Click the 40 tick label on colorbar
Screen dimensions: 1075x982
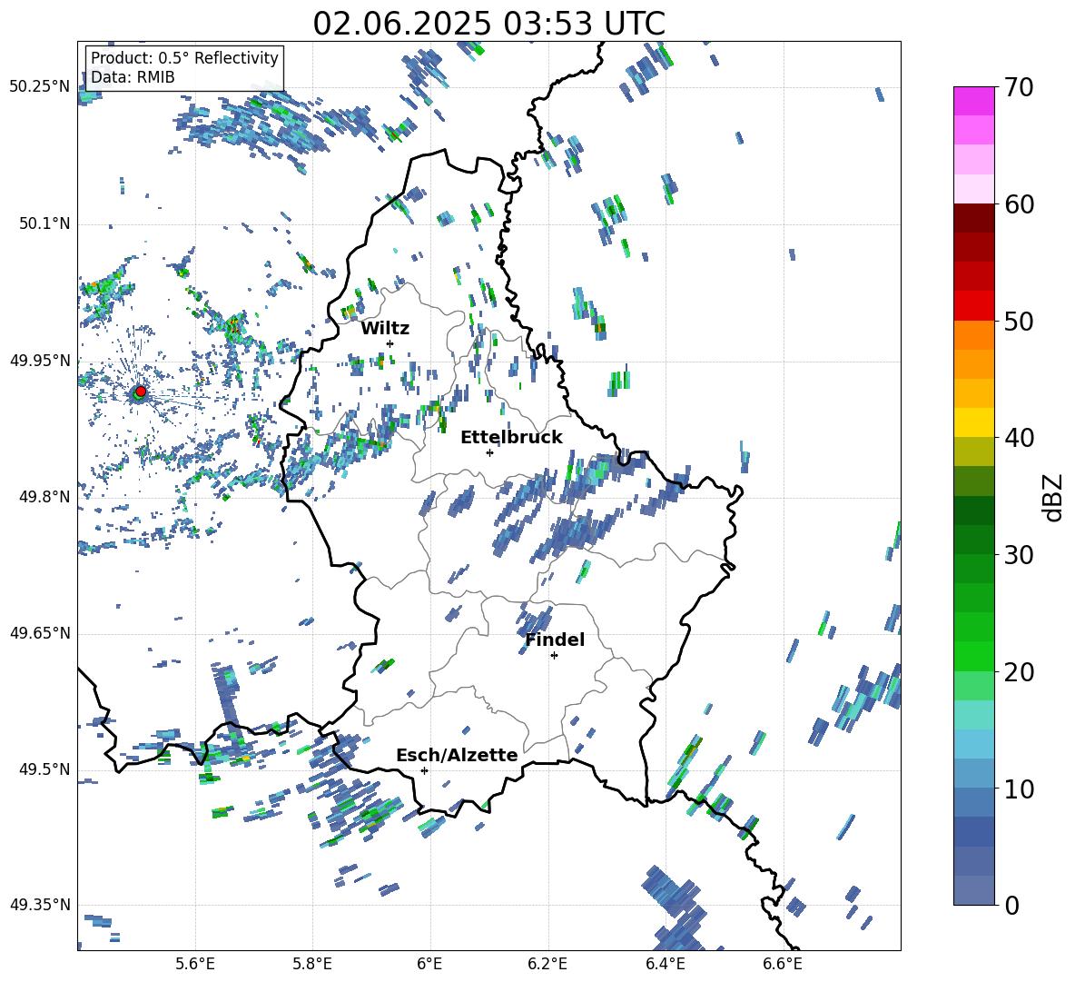point(1019,438)
